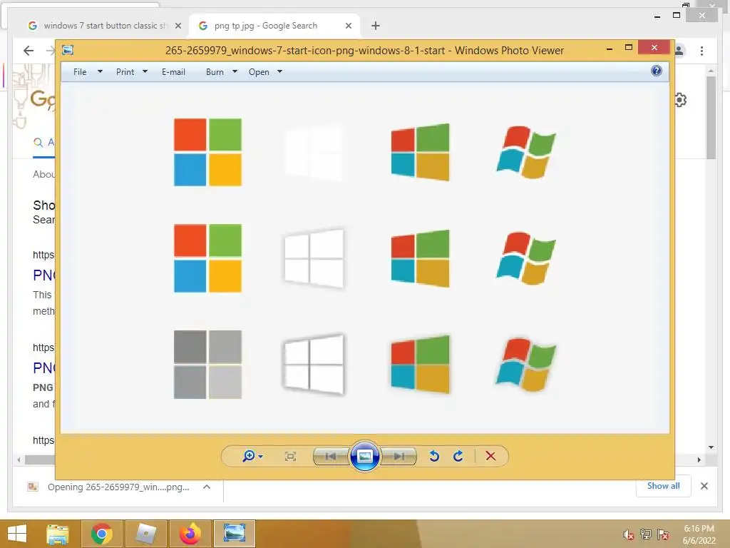730x548 pixels.
Task: Click the Photo Viewer title bar app icon
Action: (x=68, y=50)
